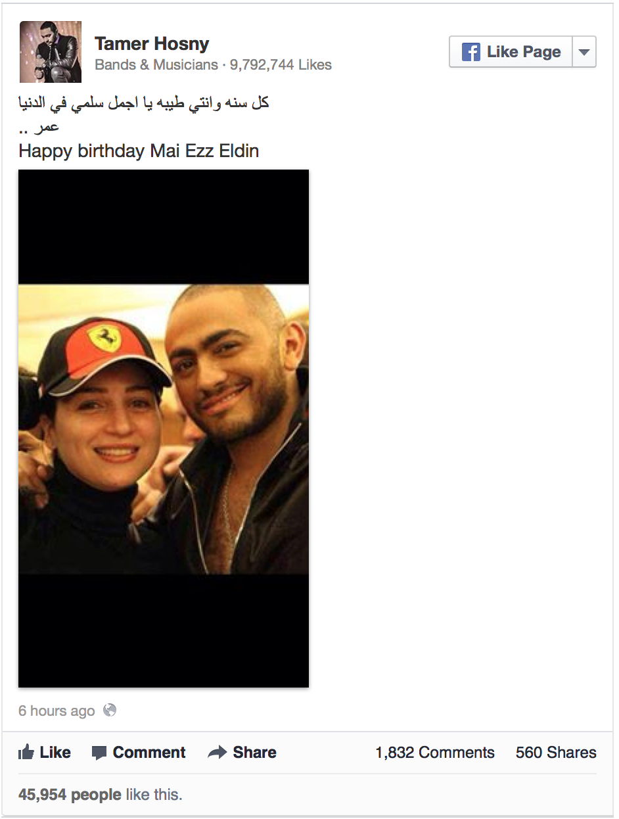View the 560 Shares link
Screen dimensions: 619x819
(x=556, y=753)
